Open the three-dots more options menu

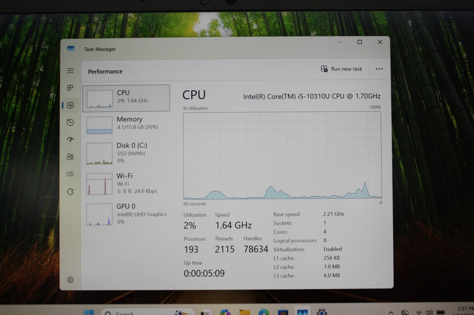pos(379,69)
